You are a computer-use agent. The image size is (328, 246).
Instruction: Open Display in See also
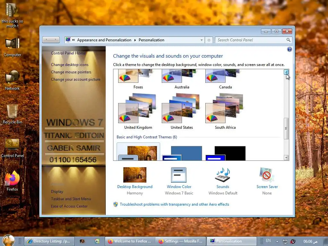57,192
